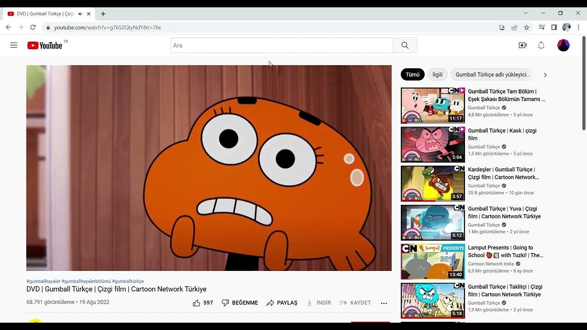Click the video title DVD | Gumball Türkçe
The width and height of the screenshot is (587, 330).
click(116, 289)
